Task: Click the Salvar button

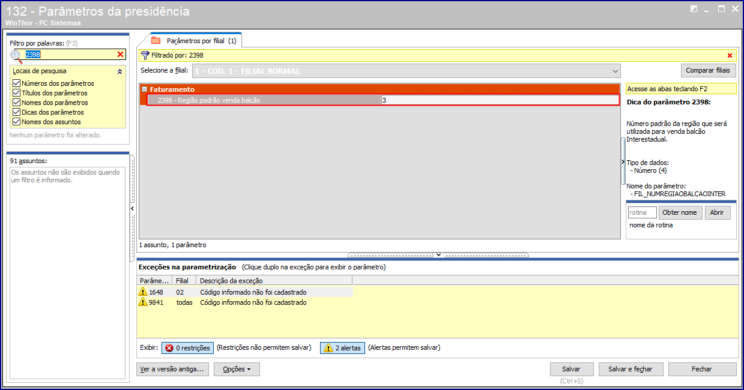Action: (x=571, y=369)
